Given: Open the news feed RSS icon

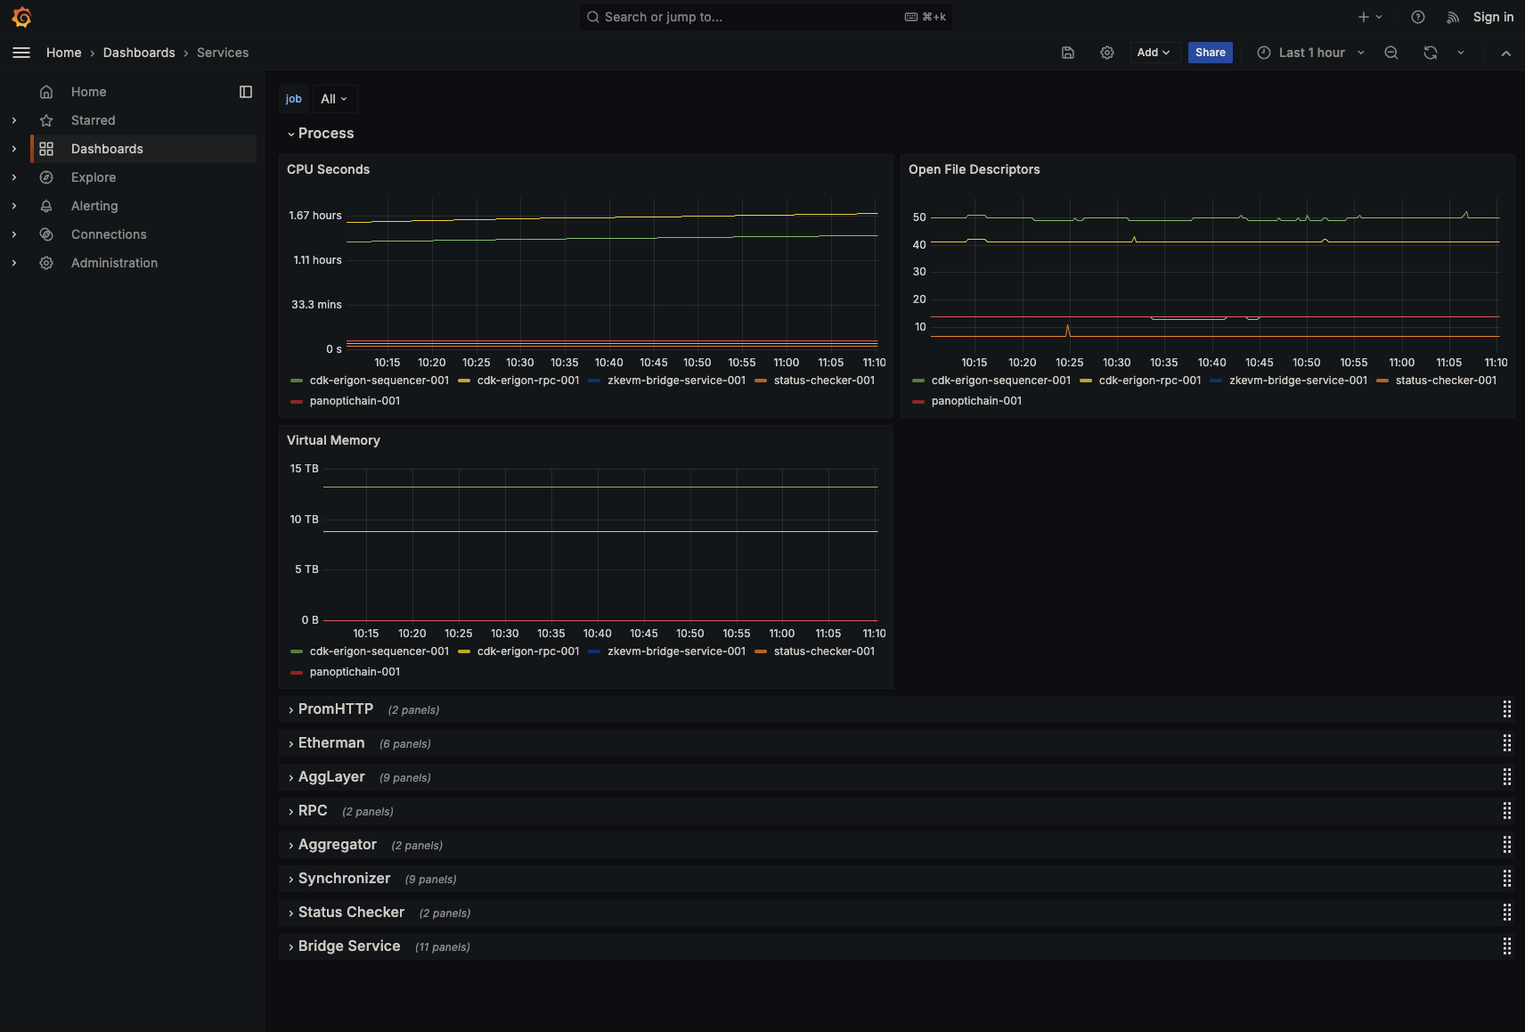Looking at the screenshot, I should [1453, 17].
